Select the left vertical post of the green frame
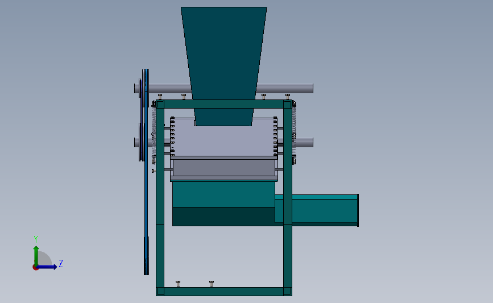 pos(160,198)
